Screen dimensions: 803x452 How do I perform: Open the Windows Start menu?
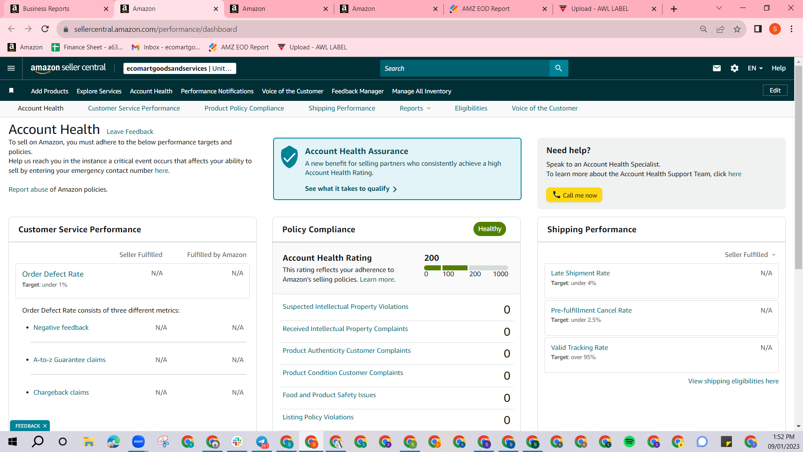pos(13,442)
